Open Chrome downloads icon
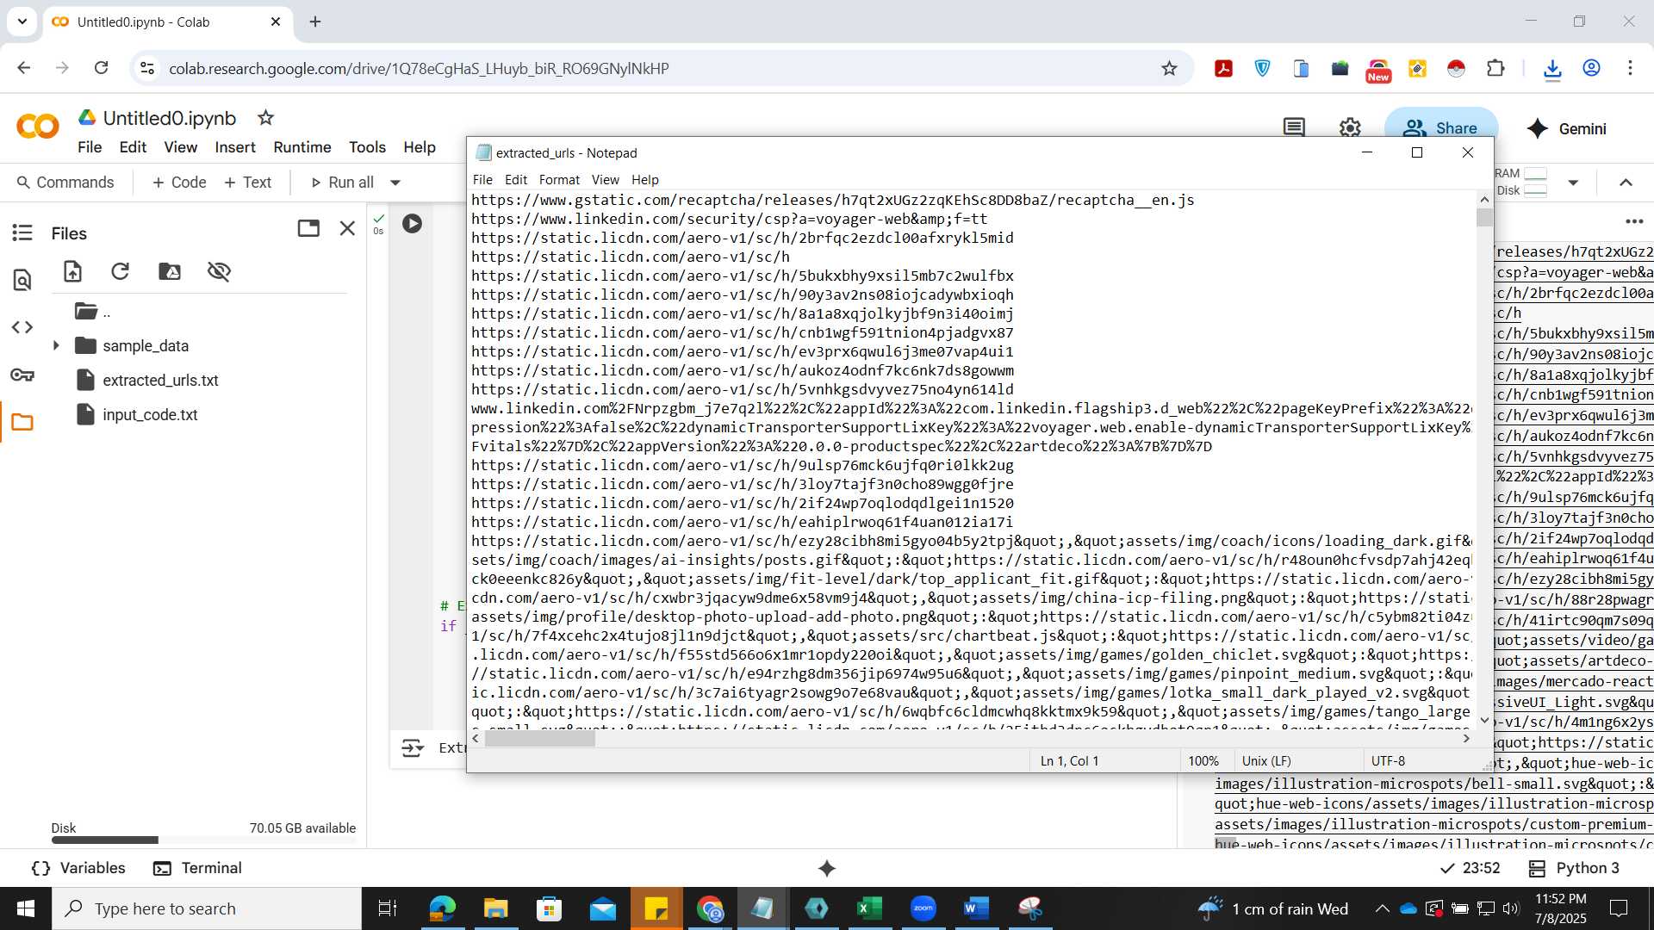Screen dimensions: 1654x930 [1552, 68]
